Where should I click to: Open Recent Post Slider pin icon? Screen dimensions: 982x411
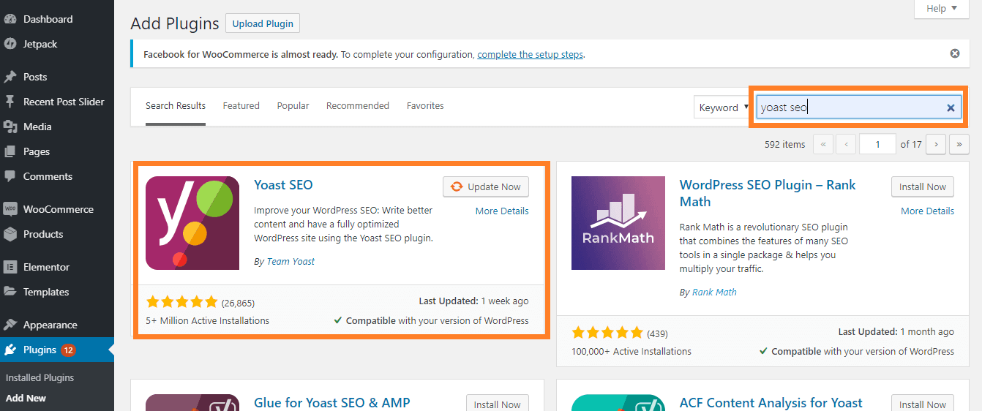tap(10, 102)
